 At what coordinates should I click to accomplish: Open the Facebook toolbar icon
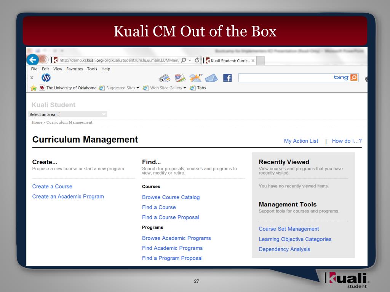point(227,78)
